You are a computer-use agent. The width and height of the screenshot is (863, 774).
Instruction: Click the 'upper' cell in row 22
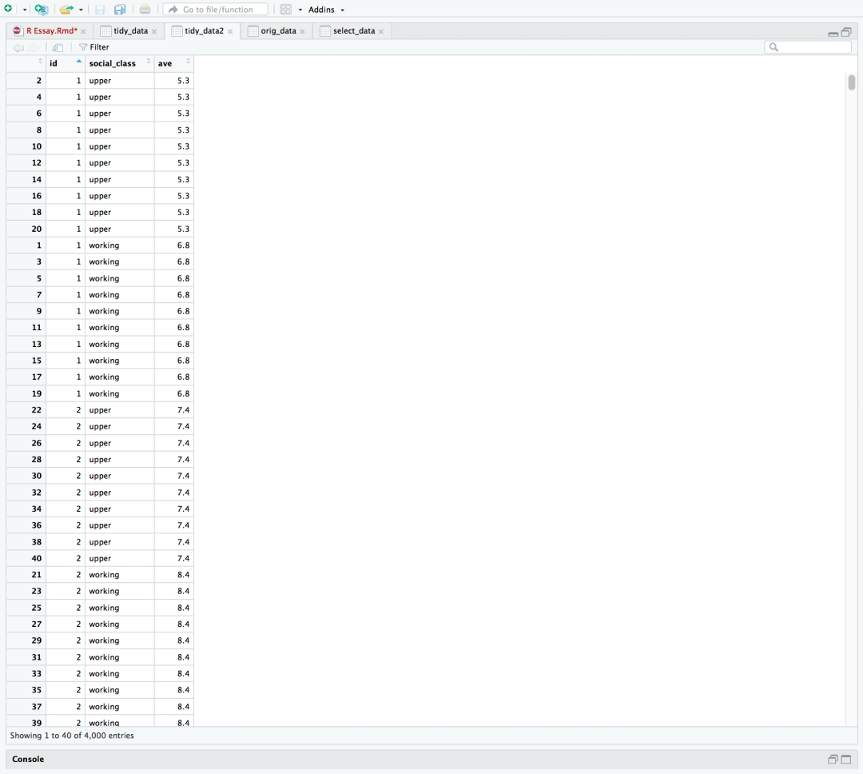119,410
